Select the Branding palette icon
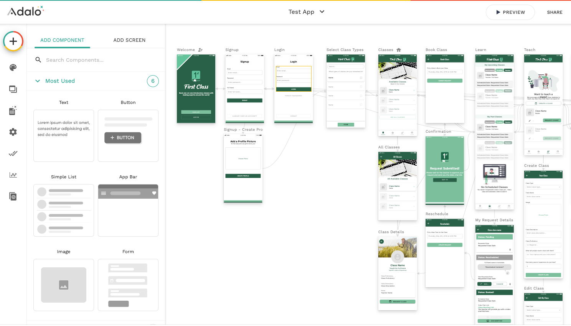This screenshot has height=326, width=571. (13, 68)
